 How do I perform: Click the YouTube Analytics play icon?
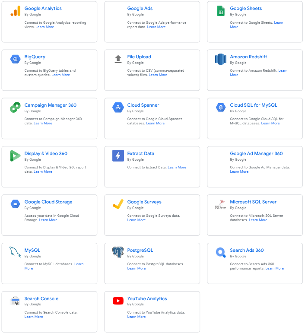(118, 301)
